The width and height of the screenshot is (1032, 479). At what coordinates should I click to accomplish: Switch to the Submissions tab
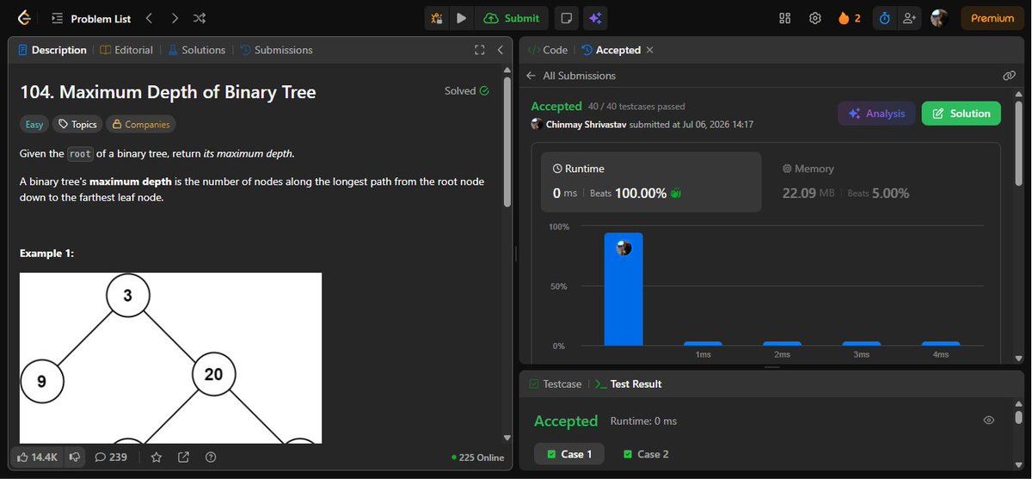[275, 50]
